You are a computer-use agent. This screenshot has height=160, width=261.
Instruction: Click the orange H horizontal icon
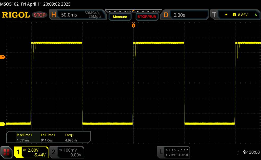54,15
